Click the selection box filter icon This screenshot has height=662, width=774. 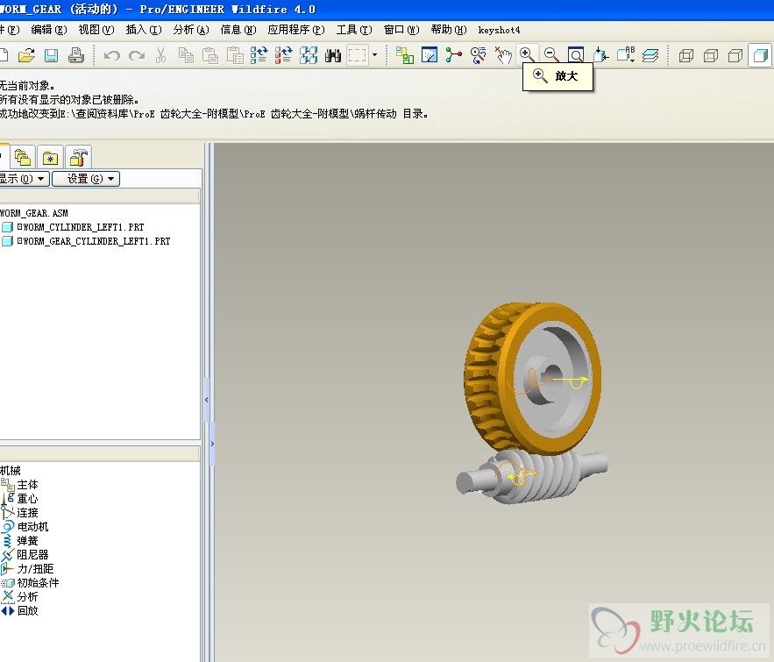click(x=358, y=55)
